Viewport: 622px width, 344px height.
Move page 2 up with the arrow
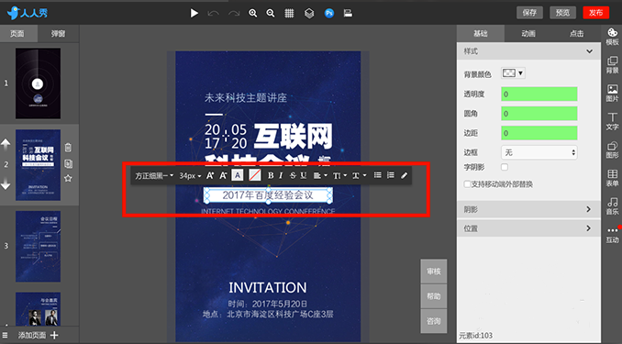point(6,144)
